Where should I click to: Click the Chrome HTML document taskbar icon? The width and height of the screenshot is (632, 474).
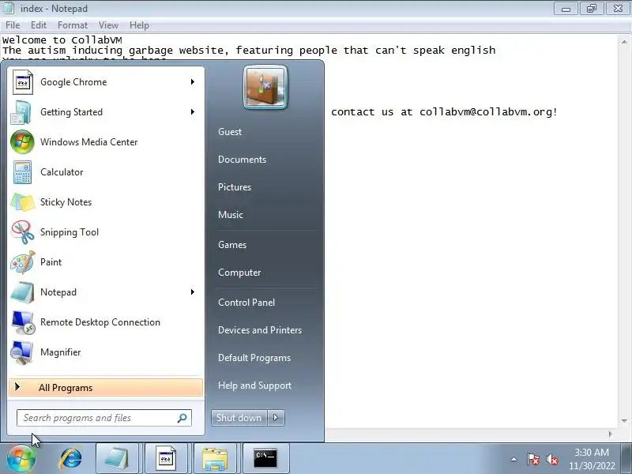[166, 458]
